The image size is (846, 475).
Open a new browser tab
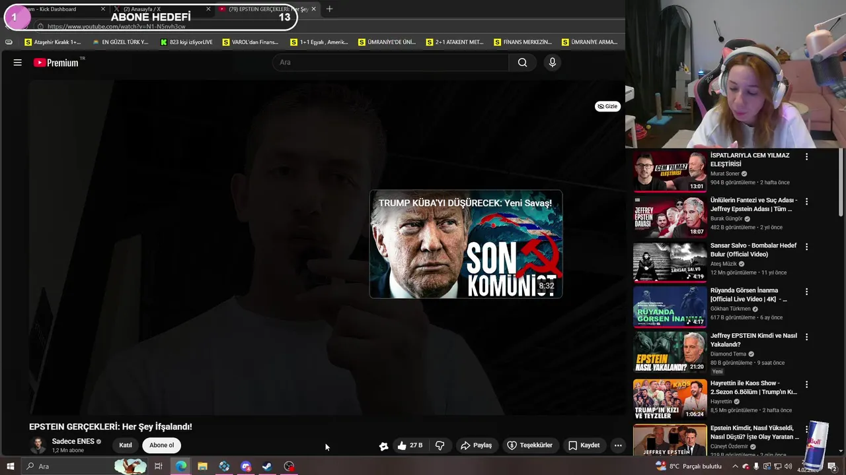329,9
